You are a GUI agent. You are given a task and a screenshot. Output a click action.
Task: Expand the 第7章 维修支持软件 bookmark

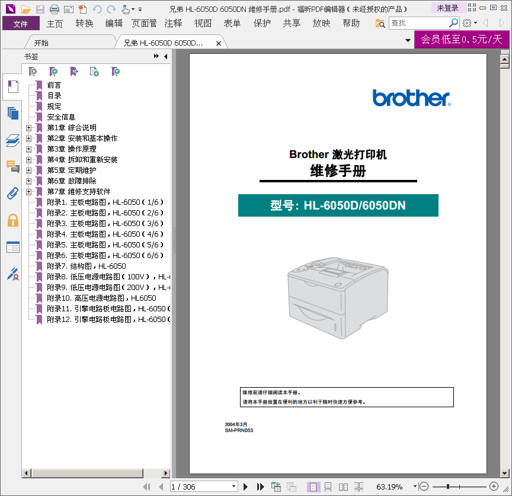[x=28, y=192]
